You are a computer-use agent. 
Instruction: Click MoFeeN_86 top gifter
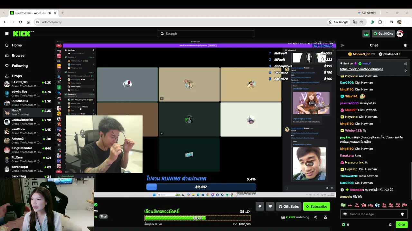pos(361,54)
